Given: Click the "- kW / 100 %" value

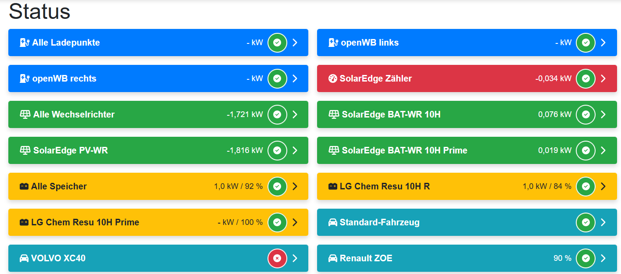Looking at the screenshot, I should (x=240, y=222).
